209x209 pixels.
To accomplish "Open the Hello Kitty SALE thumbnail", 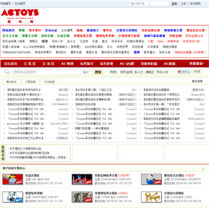I will (x=151, y=179).
